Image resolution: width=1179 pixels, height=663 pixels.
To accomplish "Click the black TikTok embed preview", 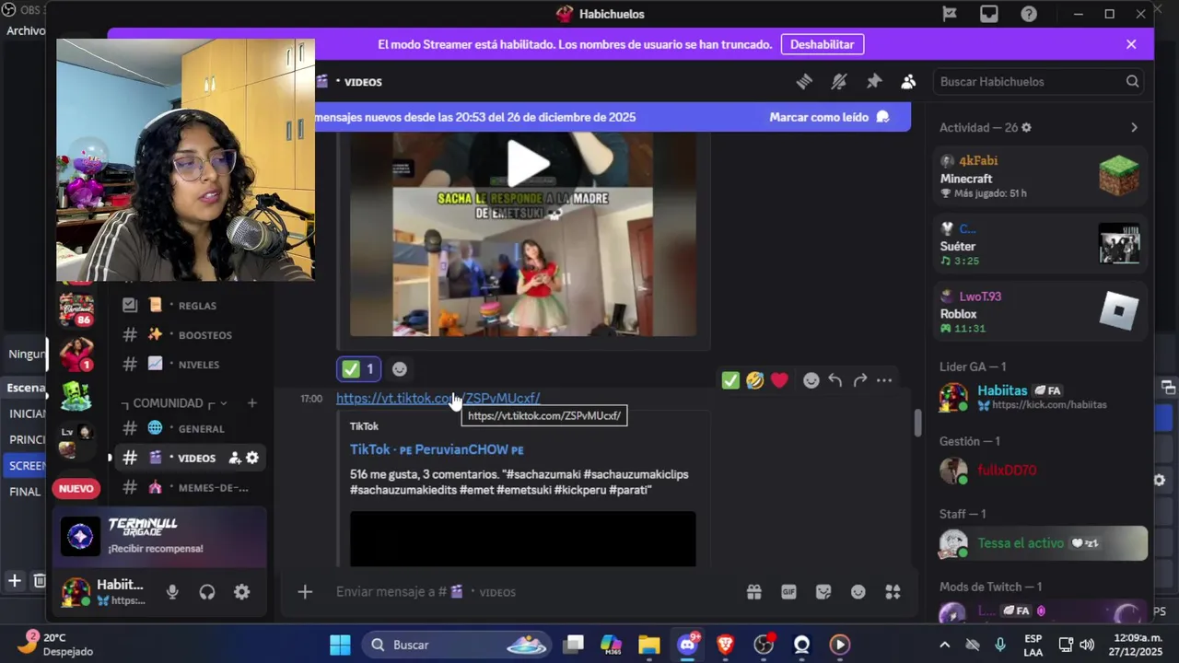I will pos(523,539).
